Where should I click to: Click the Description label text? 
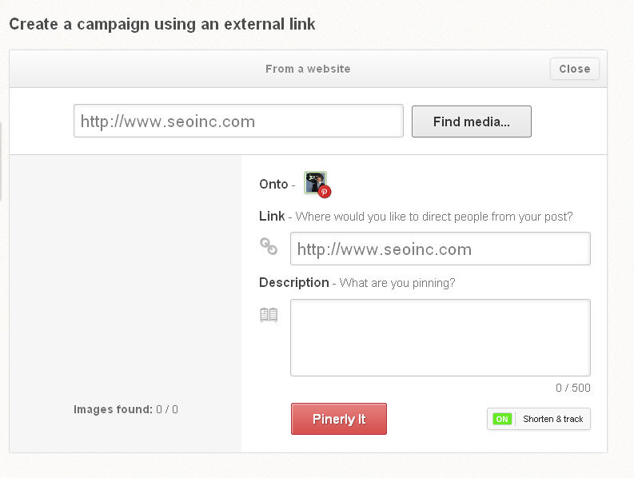[x=293, y=282]
